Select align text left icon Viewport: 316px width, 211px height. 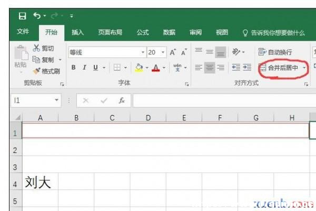(x=199, y=68)
